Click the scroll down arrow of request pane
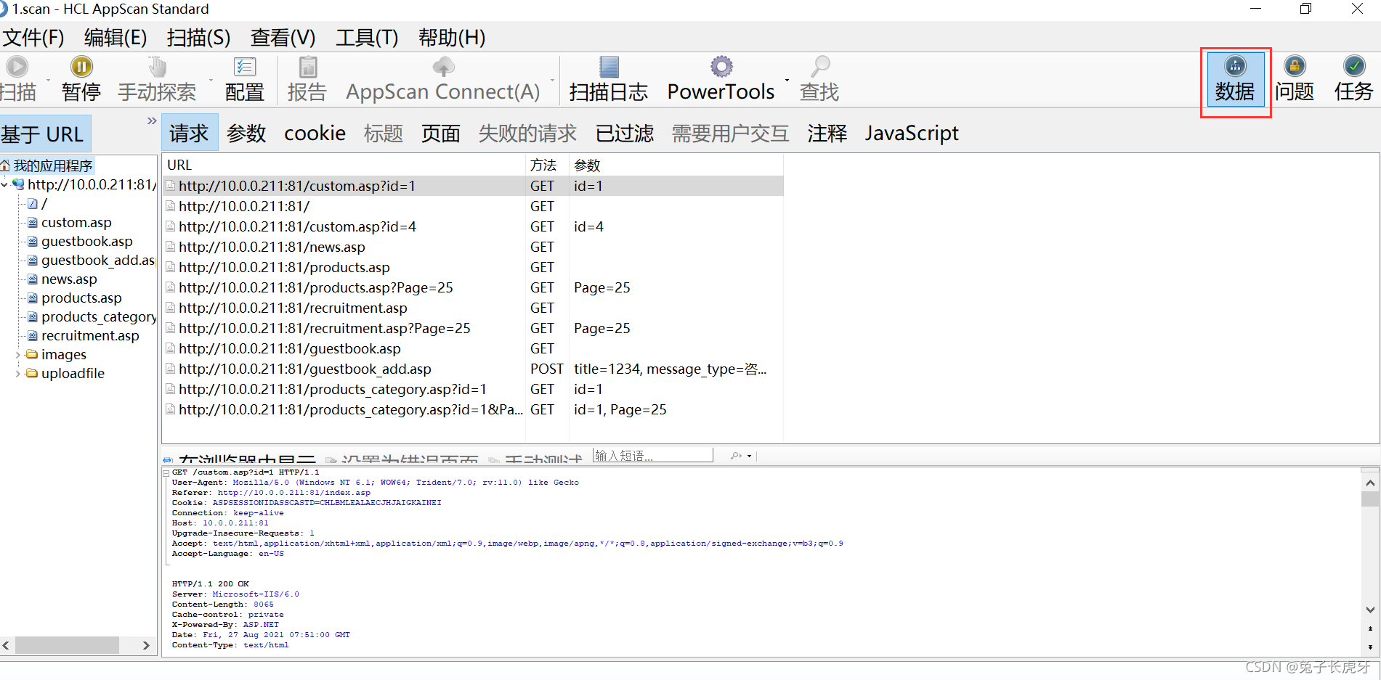Screen dimensions: 1381x680 point(1370,610)
